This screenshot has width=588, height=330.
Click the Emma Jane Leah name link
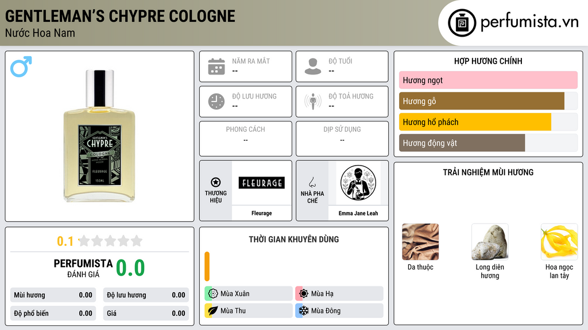[358, 213]
